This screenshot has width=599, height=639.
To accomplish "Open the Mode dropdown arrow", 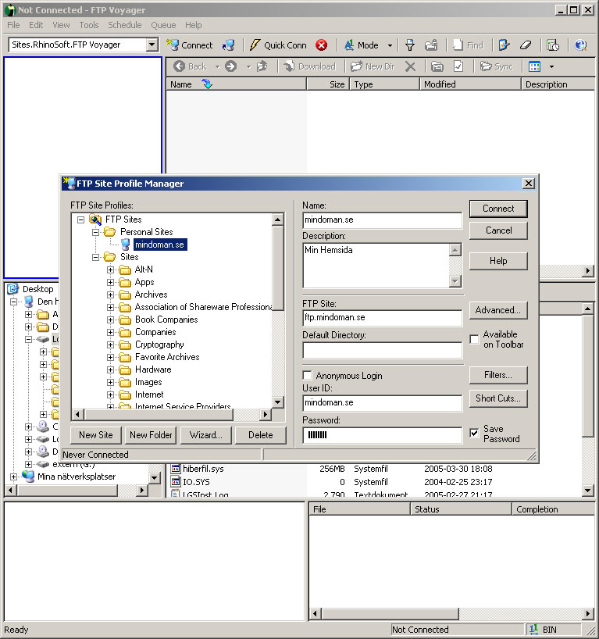I will [390, 45].
